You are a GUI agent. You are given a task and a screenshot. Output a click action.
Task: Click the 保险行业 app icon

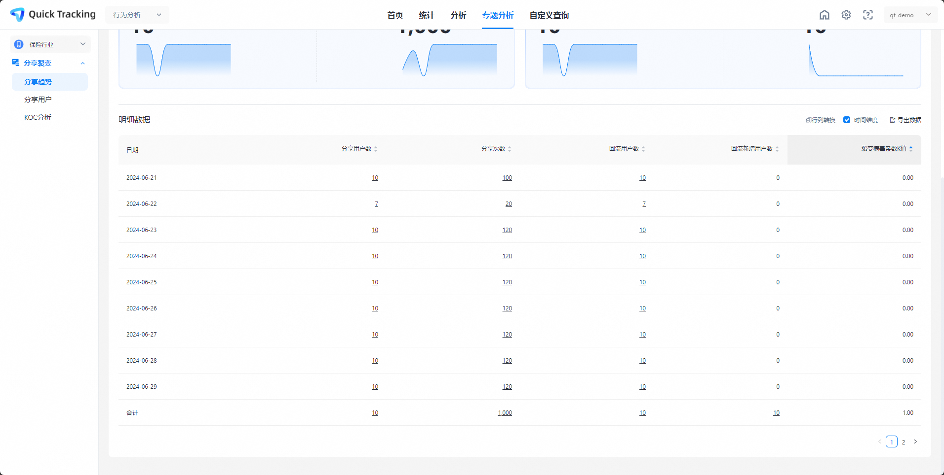(x=19, y=44)
